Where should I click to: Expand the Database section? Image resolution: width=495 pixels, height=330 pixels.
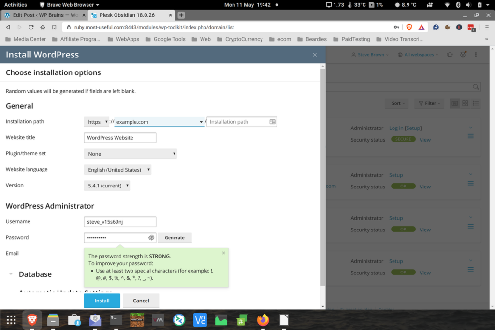(11, 274)
